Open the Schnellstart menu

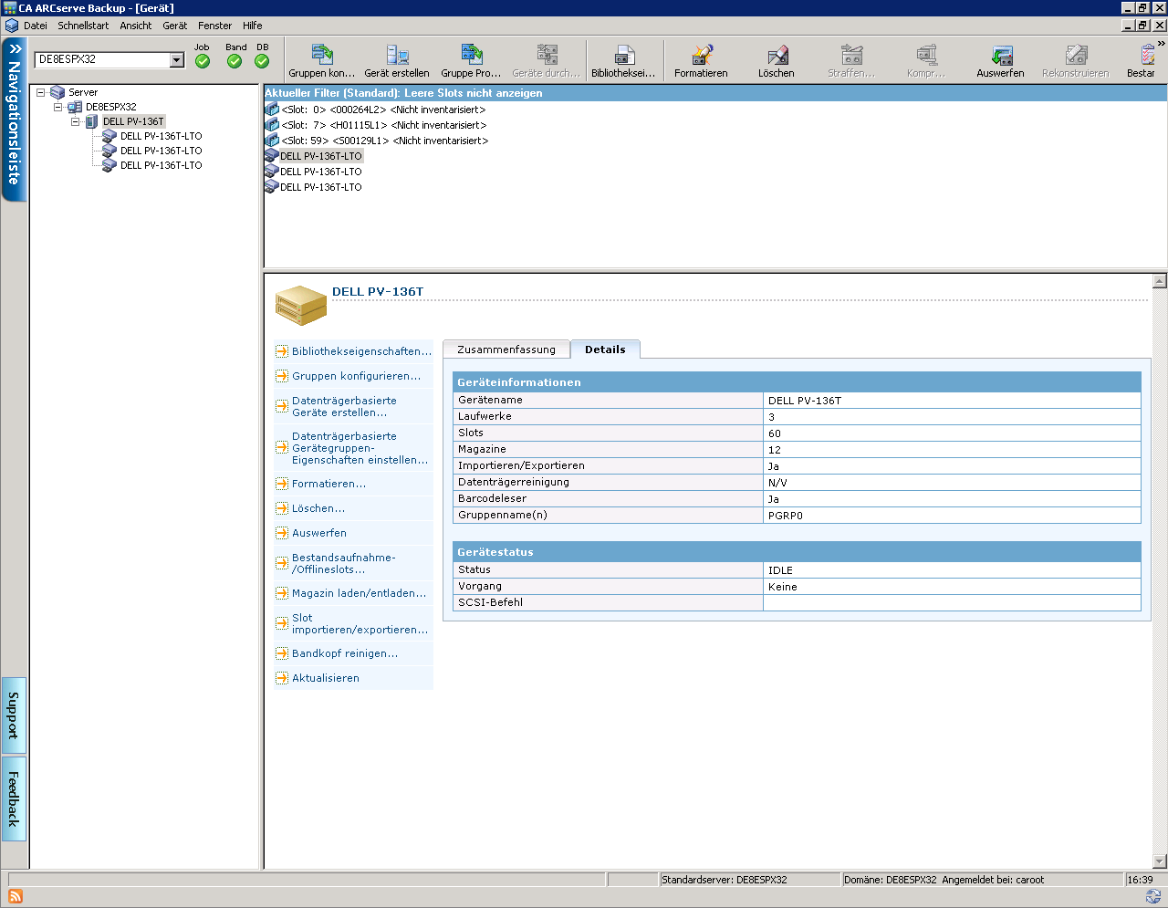[x=83, y=26]
